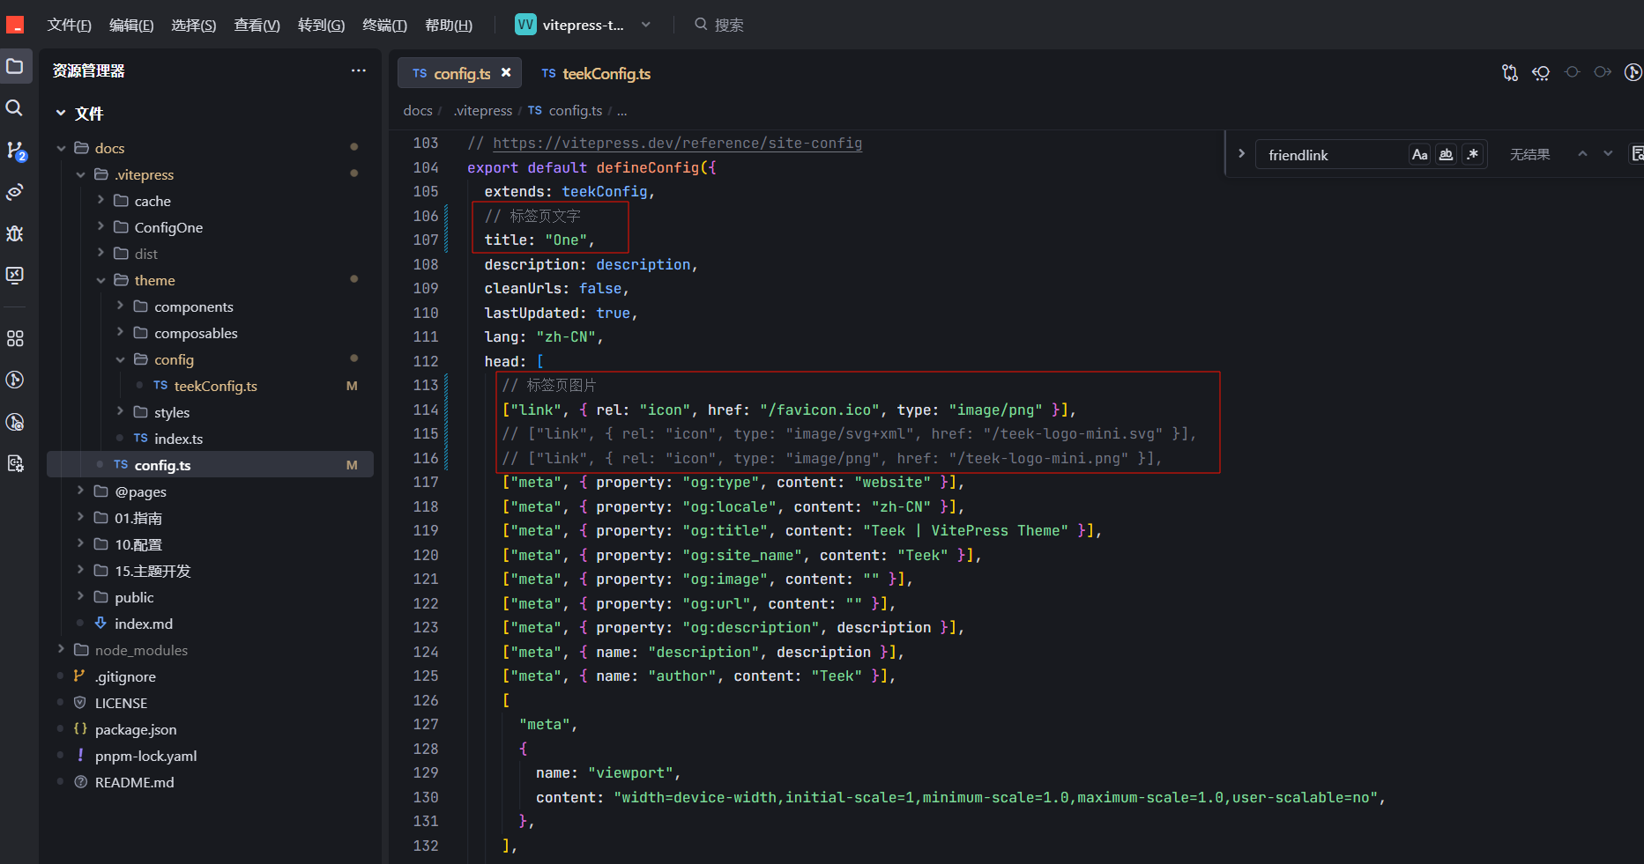The width and height of the screenshot is (1644, 864).
Task: Expand the dist folder
Action: [100, 254]
